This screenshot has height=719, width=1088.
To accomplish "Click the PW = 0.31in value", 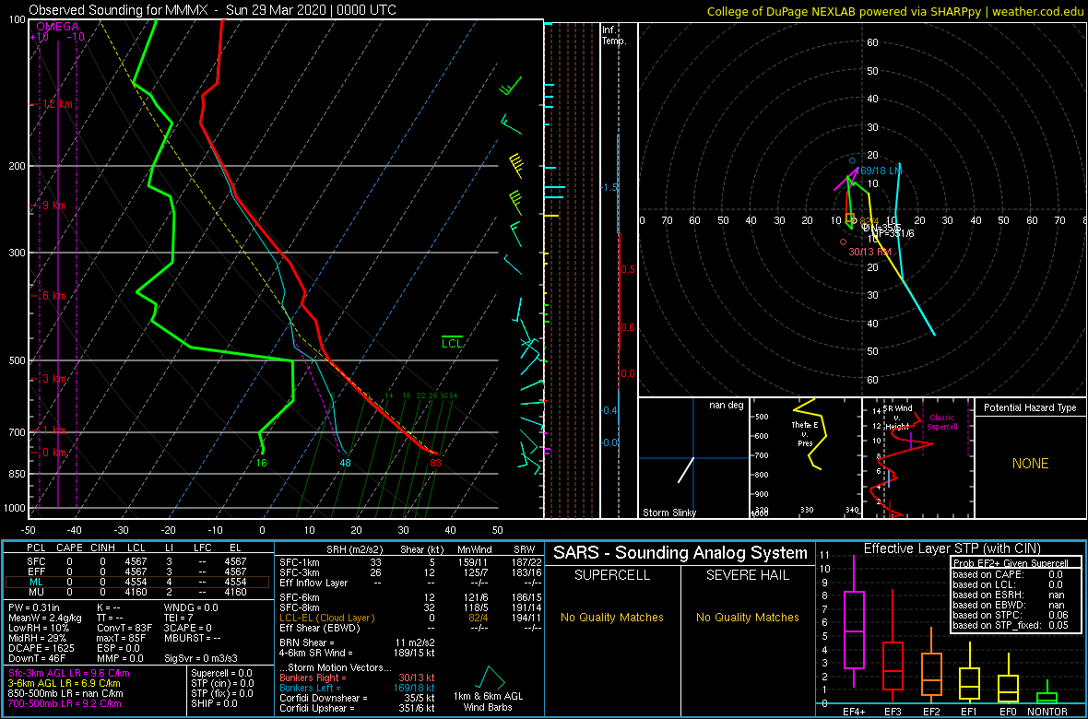I will point(35,608).
